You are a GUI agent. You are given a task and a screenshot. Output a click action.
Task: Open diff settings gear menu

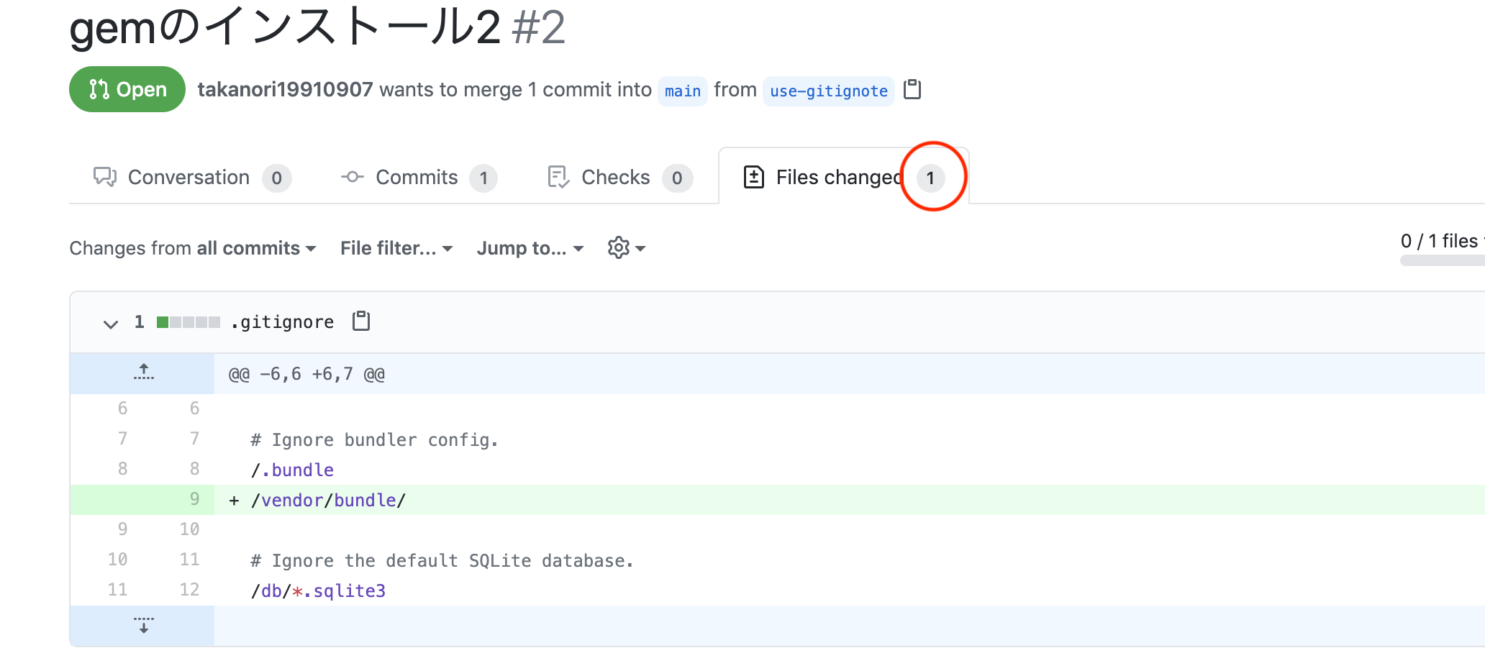coord(627,248)
